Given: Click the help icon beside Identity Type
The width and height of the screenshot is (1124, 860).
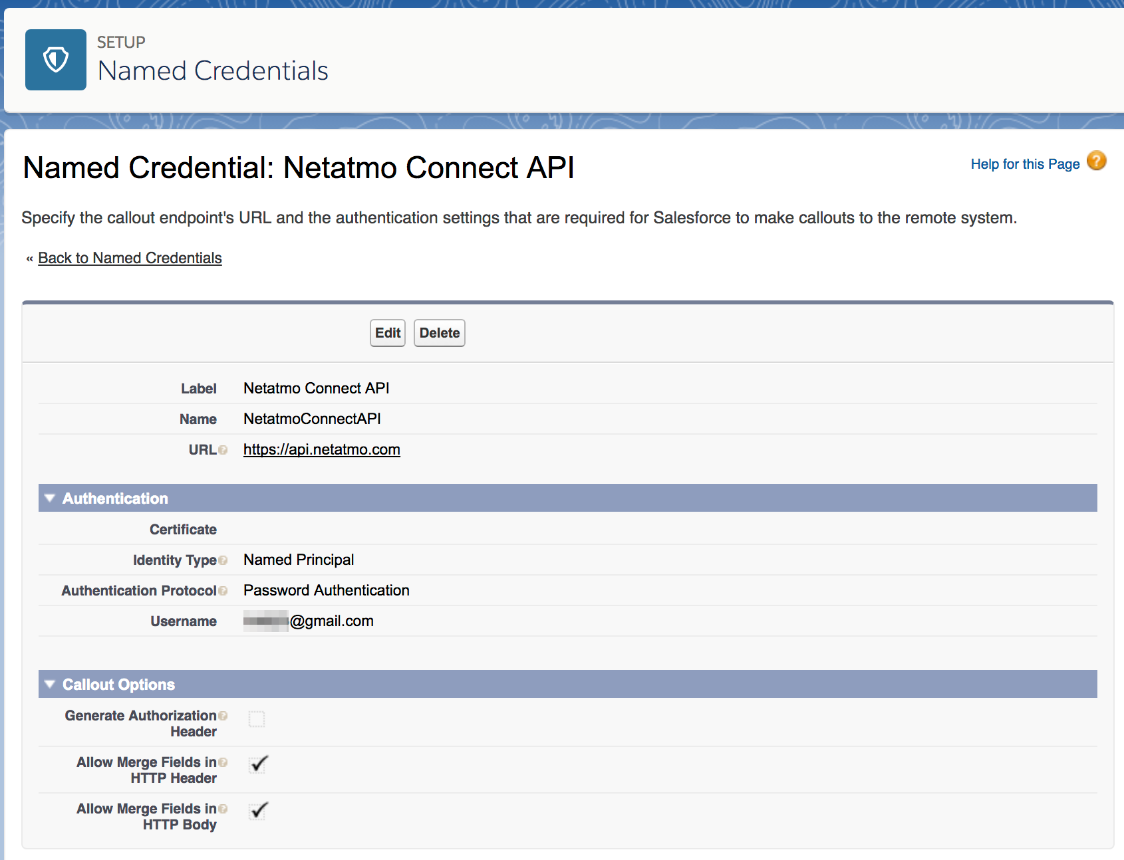Looking at the screenshot, I should [x=223, y=560].
